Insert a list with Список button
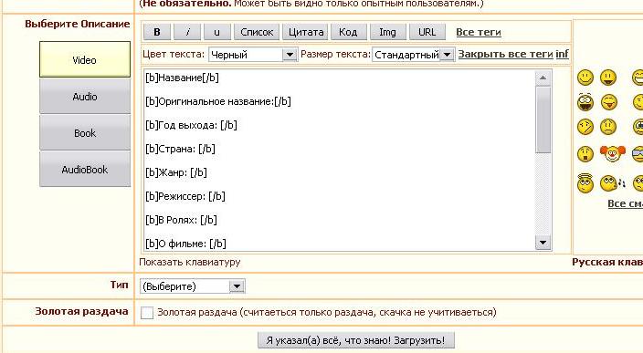Screen dimensions: 643x353 point(257,32)
